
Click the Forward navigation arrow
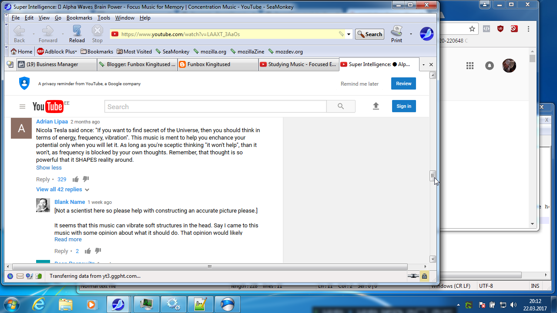(x=48, y=34)
